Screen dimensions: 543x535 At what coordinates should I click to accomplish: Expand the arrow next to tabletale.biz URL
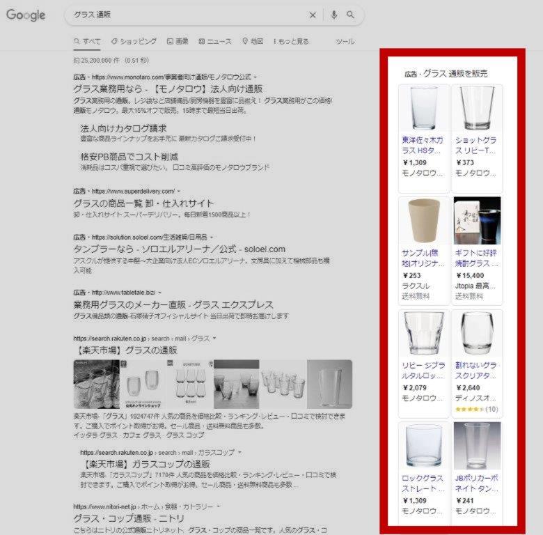point(159,293)
